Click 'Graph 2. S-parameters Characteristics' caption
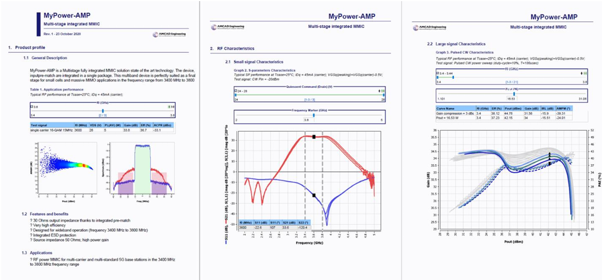 (264, 71)
